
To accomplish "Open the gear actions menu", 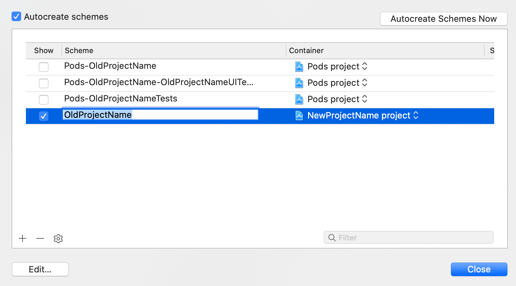I will (58, 238).
